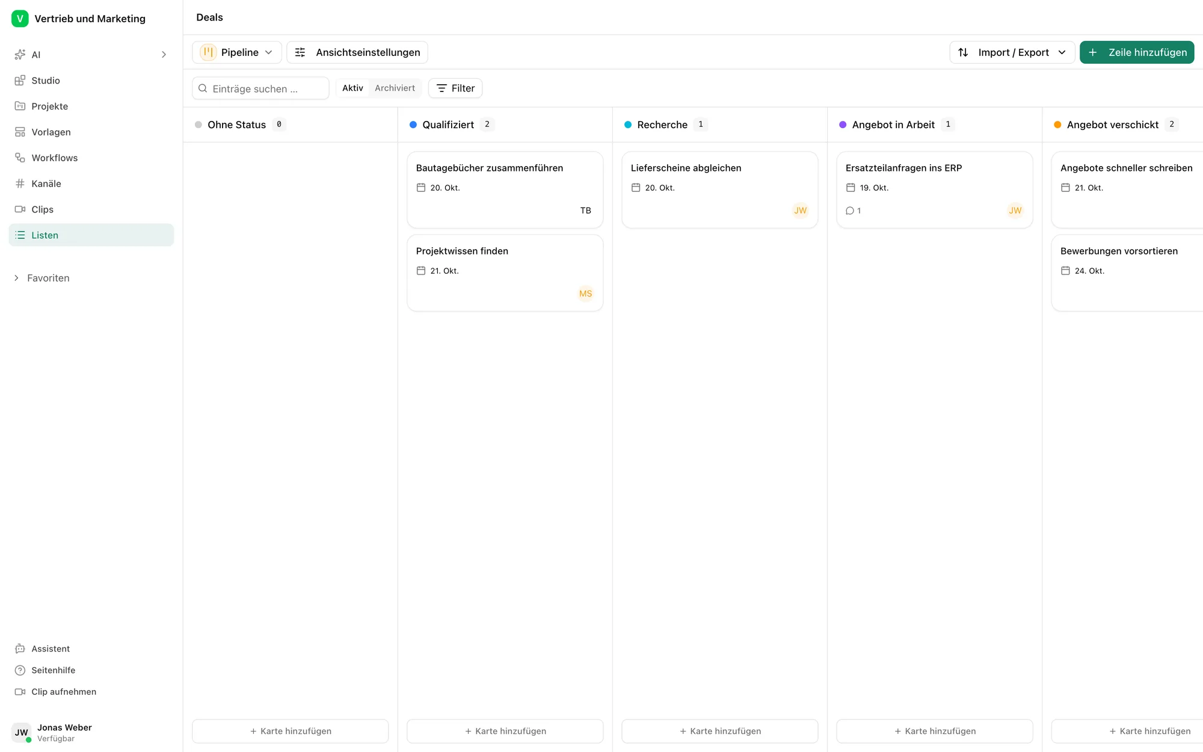Click the Filter button
1203x752 pixels.
455,88
